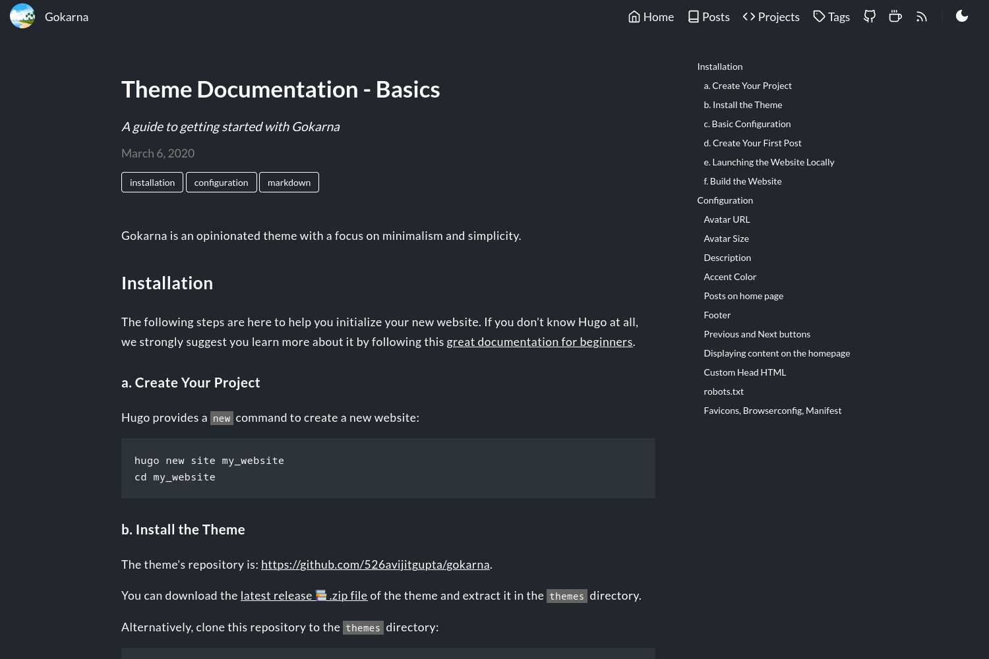Click the Theme Documentation - Basics title
Image resolution: width=989 pixels, height=659 pixels.
(280, 90)
